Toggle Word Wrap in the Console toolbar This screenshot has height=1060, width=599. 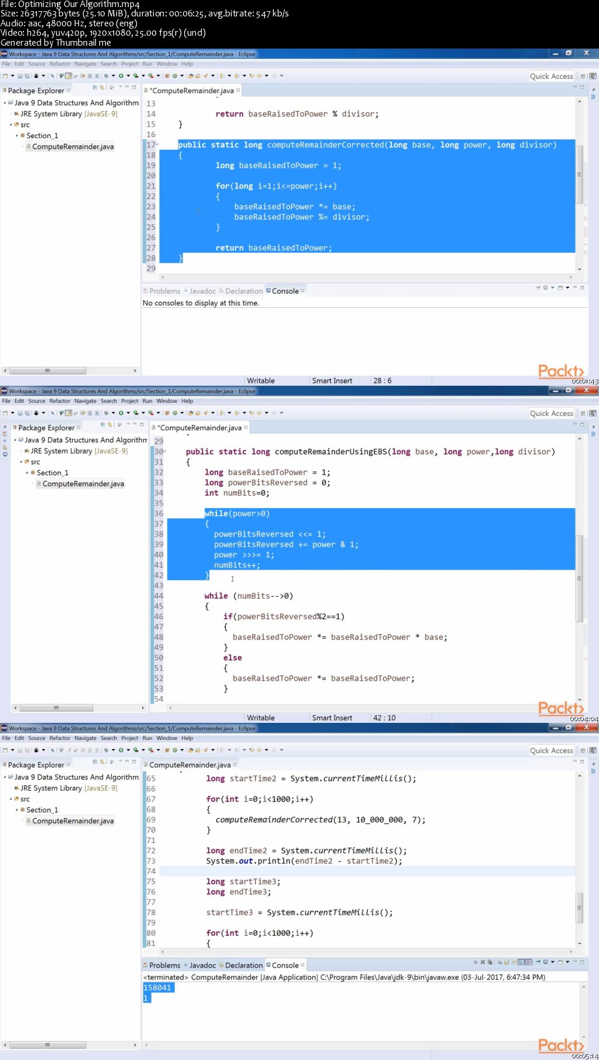click(513, 962)
